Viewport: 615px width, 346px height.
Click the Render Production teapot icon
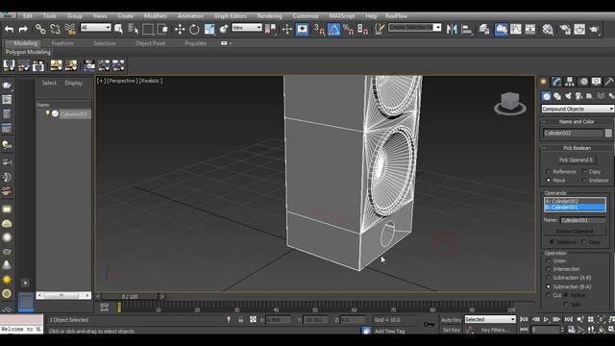click(x=594, y=29)
